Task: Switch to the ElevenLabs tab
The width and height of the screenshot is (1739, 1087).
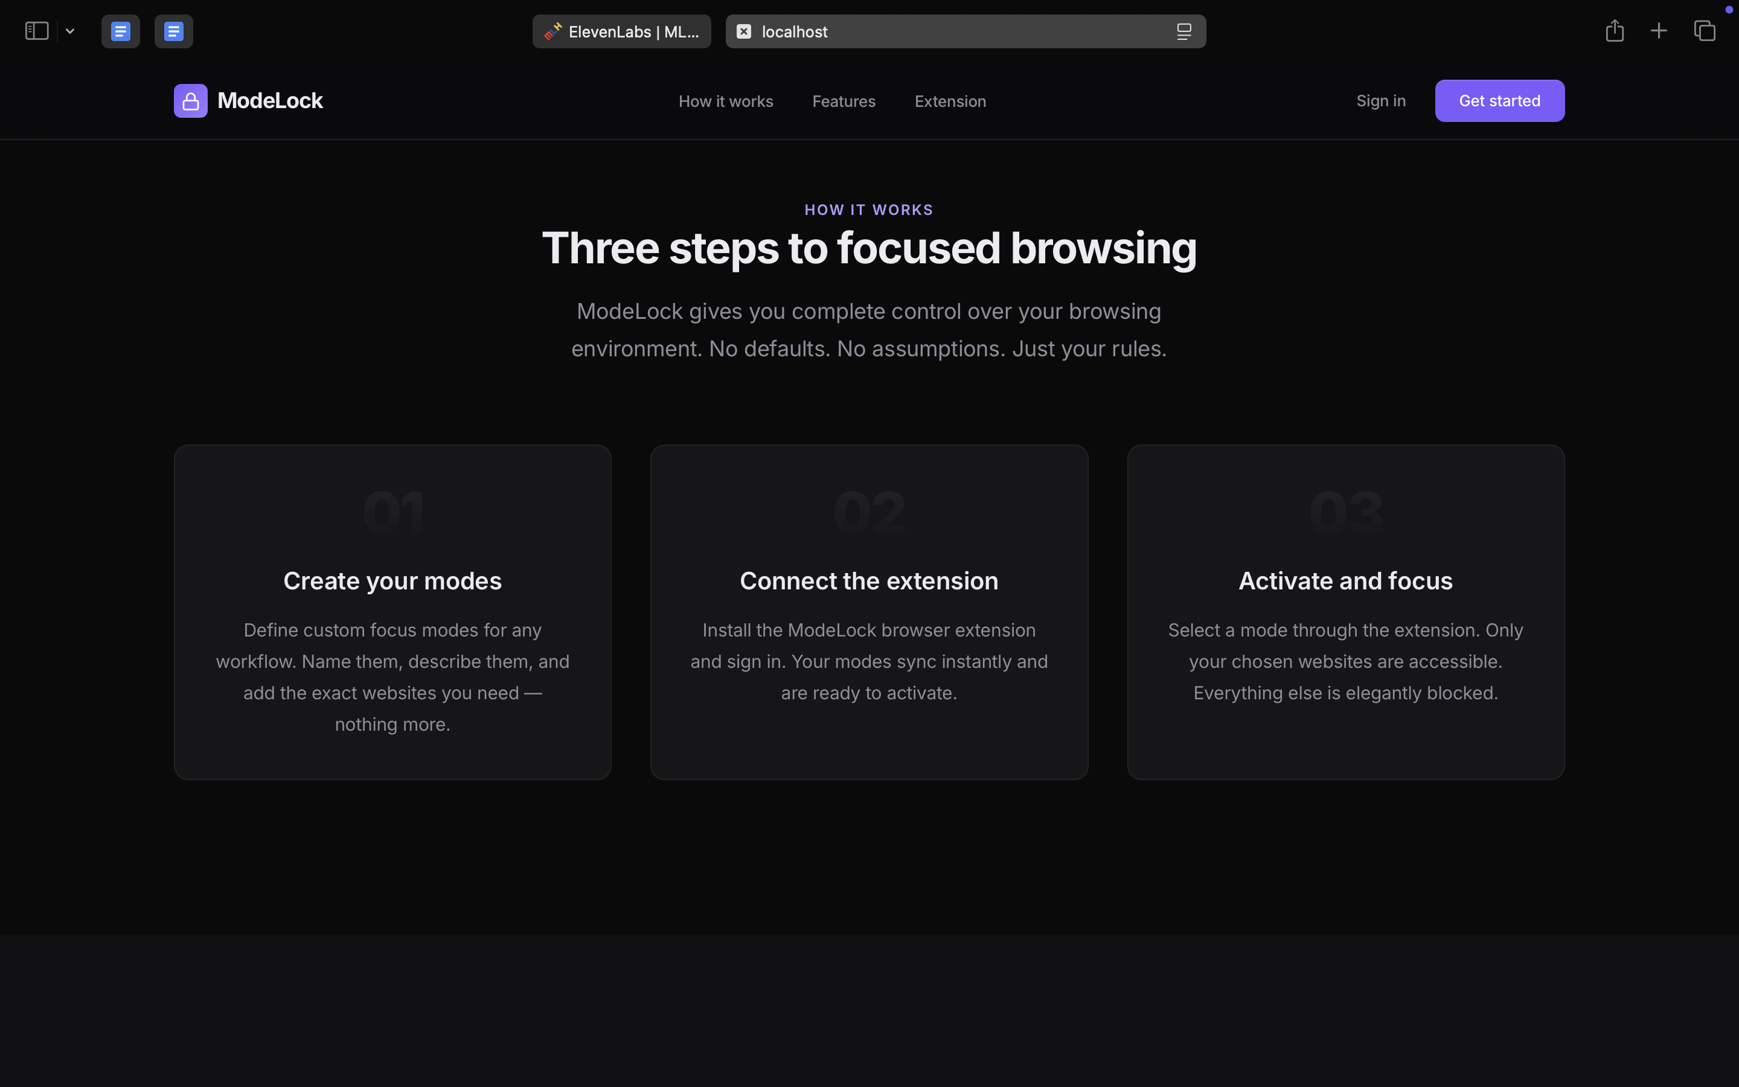Action: point(621,31)
